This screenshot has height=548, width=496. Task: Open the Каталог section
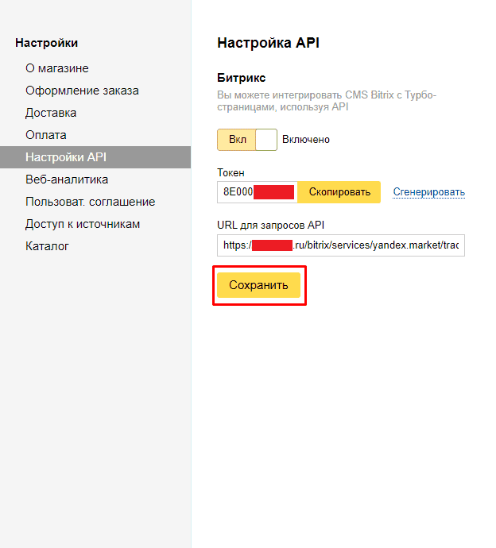pos(47,246)
